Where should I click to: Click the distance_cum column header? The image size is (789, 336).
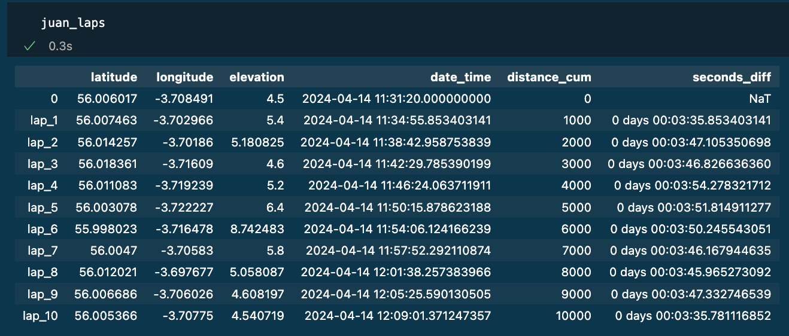549,77
